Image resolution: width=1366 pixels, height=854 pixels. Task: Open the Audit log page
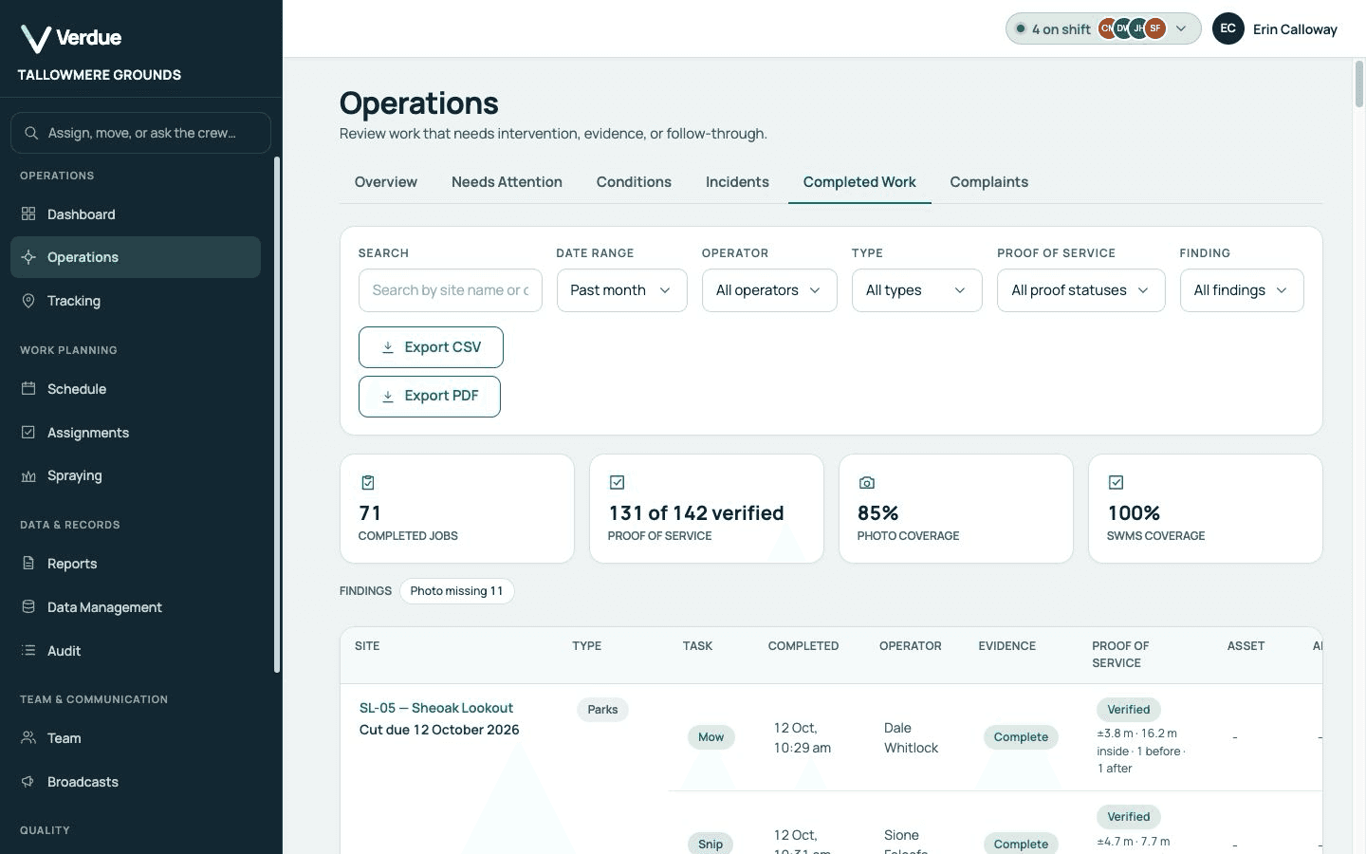pyautogui.click(x=136, y=651)
